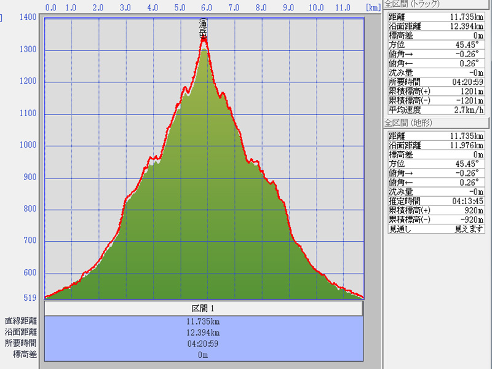The image size is (492, 369).
Task: Click the 所要時間 row in track panel
Action: click(437, 82)
